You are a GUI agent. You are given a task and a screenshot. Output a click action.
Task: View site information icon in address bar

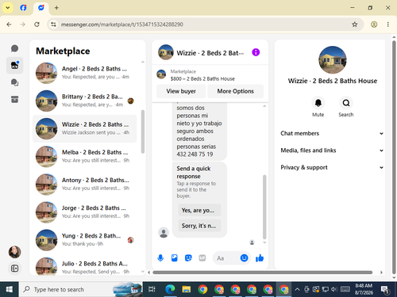(x=53, y=25)
